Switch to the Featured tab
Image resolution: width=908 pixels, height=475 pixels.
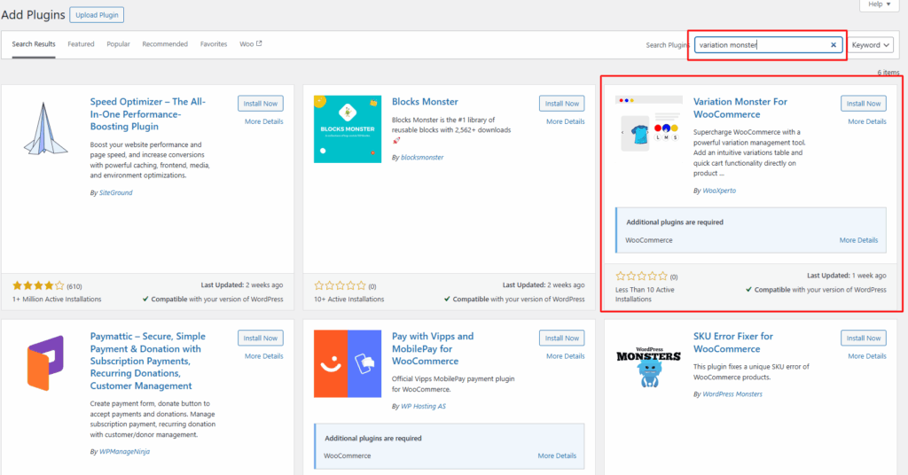click(x=81, y=44)
